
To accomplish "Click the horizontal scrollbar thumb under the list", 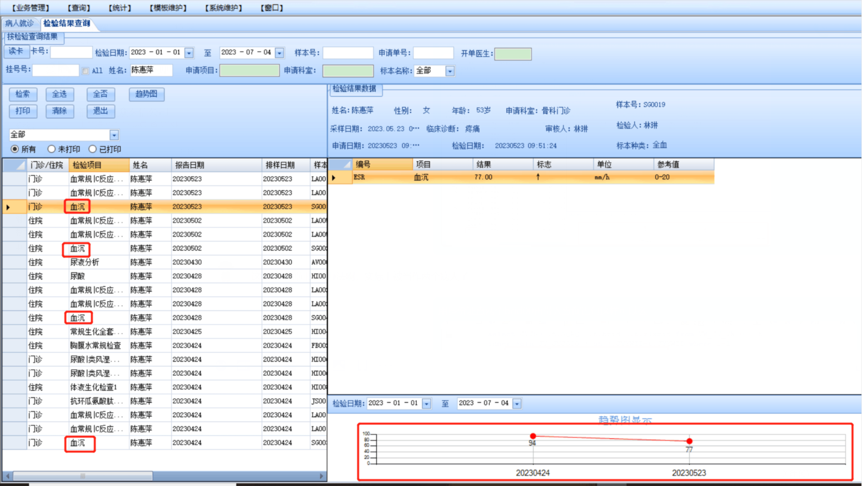I will tap(83, 476).
